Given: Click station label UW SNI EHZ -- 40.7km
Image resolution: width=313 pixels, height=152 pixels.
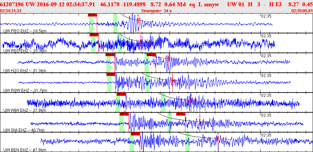Looking at the screenshot, I should point(24,130).
